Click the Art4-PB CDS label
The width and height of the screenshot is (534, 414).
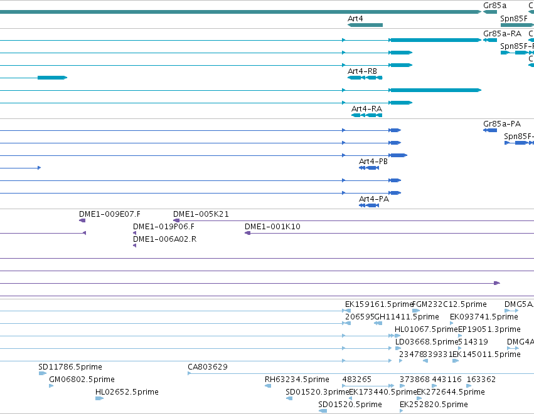(373, 162)
